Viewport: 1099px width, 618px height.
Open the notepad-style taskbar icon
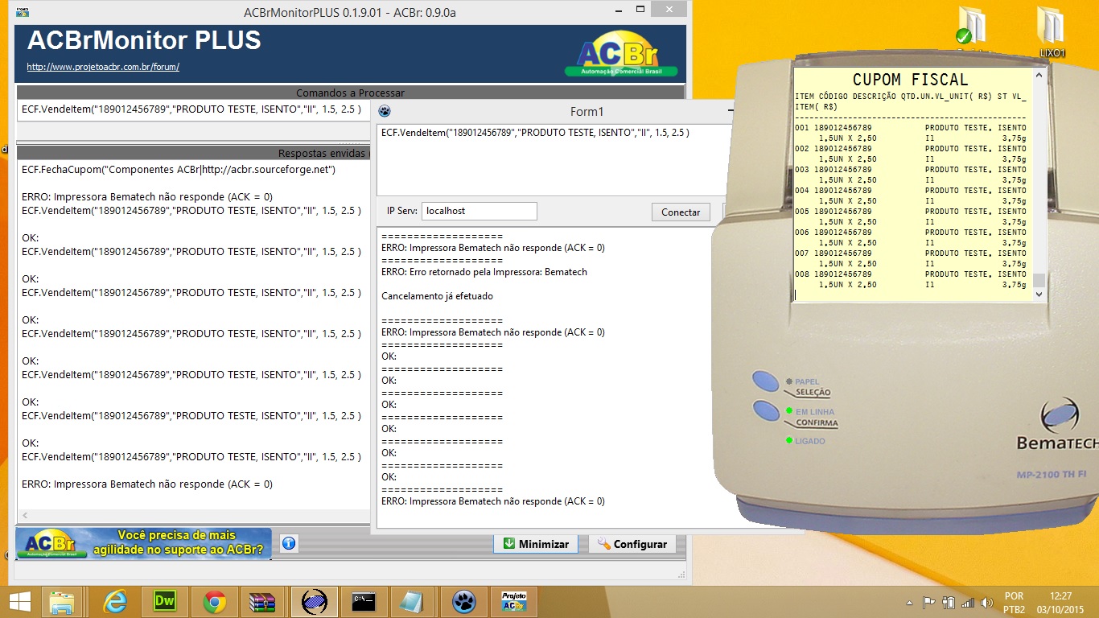click(x=414, y=602)
